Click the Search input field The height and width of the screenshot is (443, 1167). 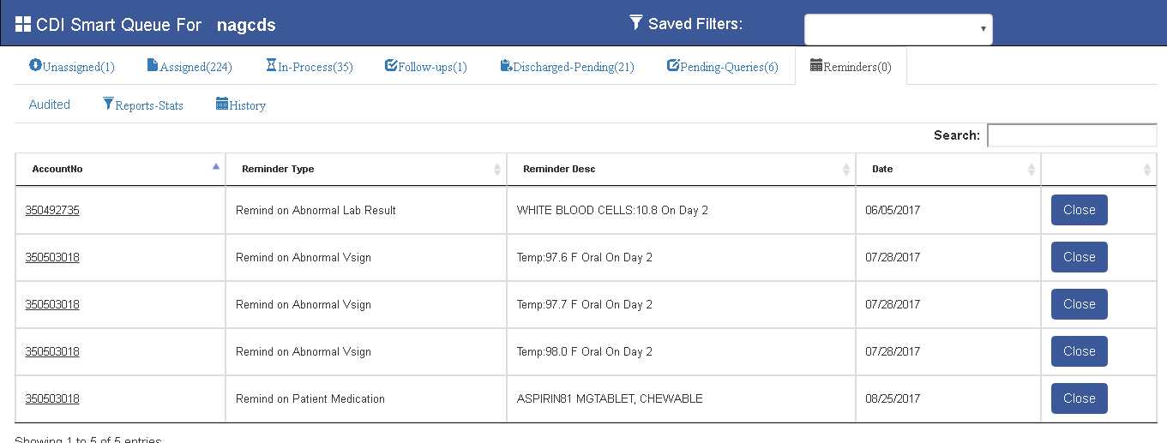click(1072, 135)
